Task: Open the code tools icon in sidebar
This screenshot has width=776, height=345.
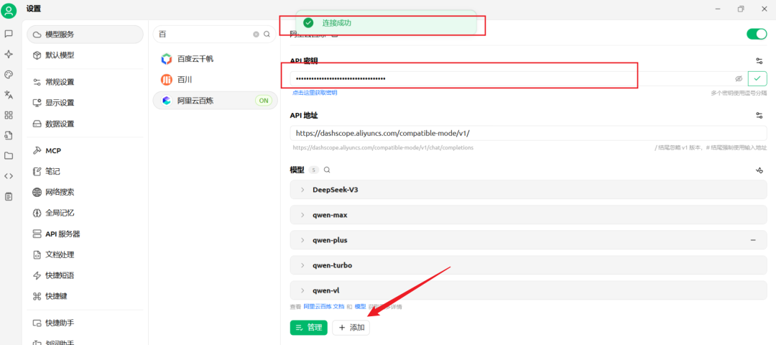Action: coord(9,175)
